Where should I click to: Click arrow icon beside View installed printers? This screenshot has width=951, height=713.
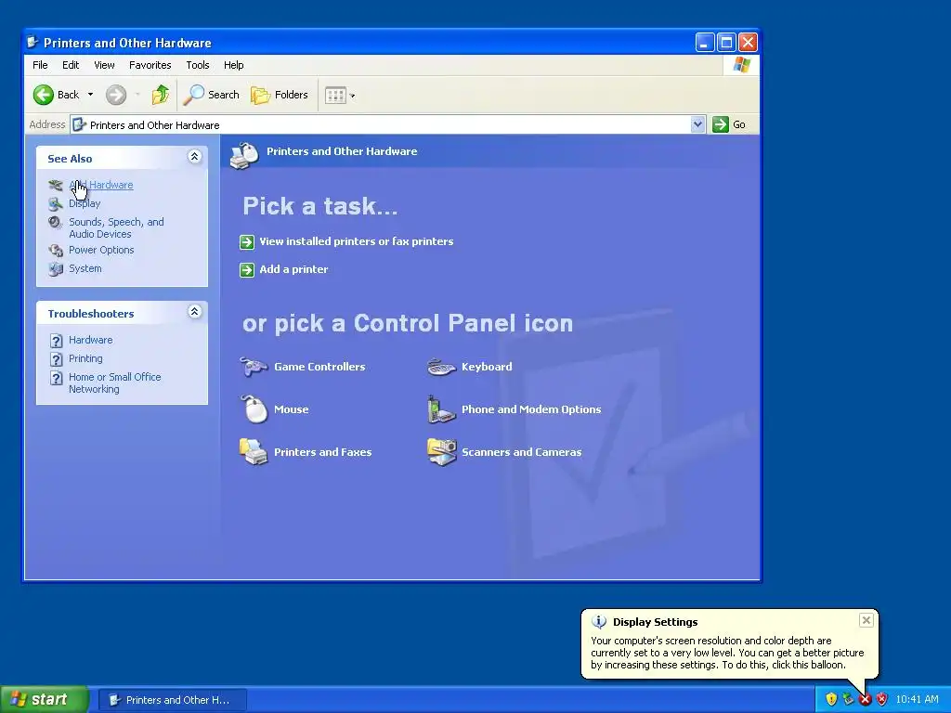tap(247, 242)
